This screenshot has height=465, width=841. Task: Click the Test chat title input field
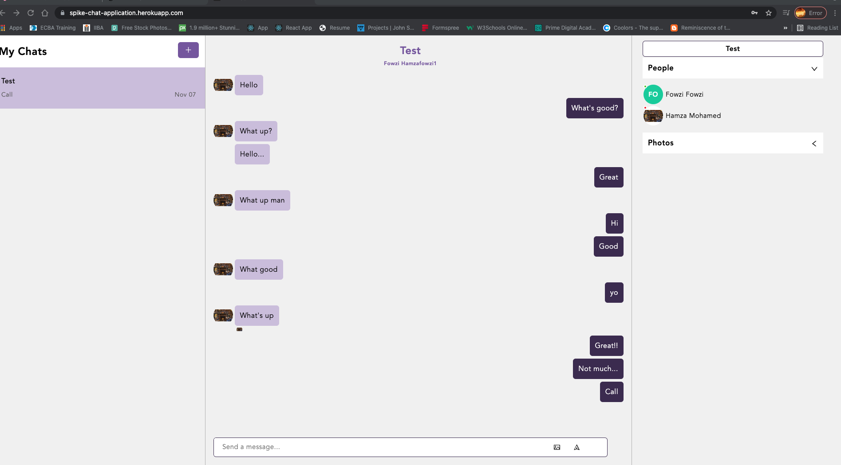click(733, 49)
